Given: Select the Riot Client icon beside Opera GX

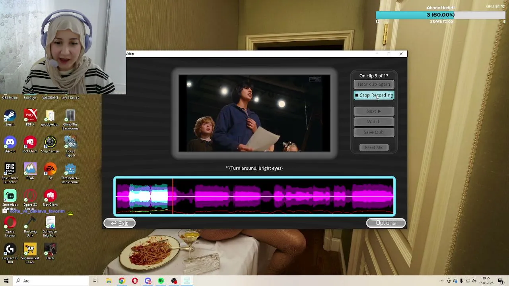Looking at the screenshot, I should 50,198.
